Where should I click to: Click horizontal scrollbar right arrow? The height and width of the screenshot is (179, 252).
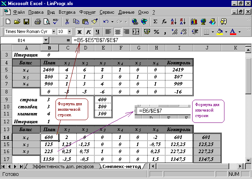click(240, 166)
